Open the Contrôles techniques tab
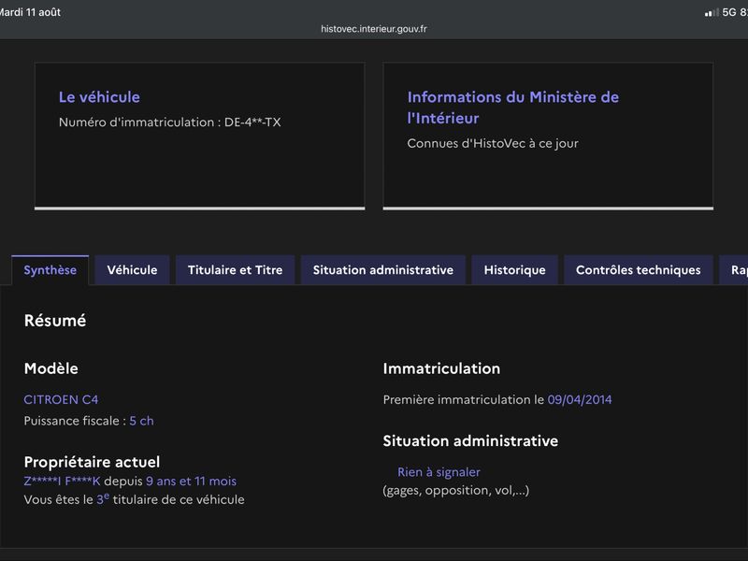748x561 pixels. pyautogui.click(x=639, y=270)
